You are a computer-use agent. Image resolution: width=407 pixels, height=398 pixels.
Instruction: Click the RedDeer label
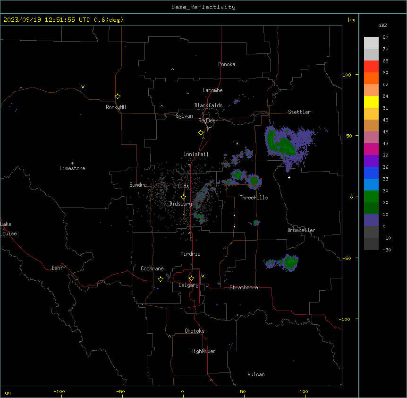(x=208, y=121)
